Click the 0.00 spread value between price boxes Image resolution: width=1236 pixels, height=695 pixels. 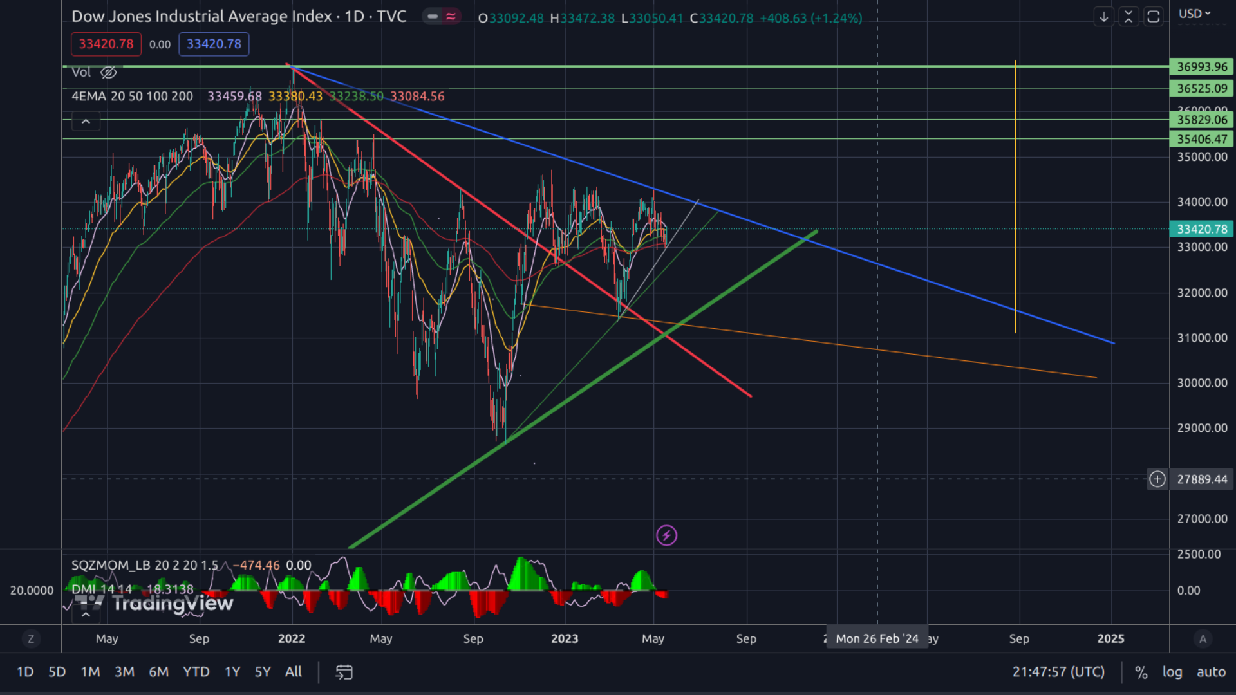coord(160,44)
